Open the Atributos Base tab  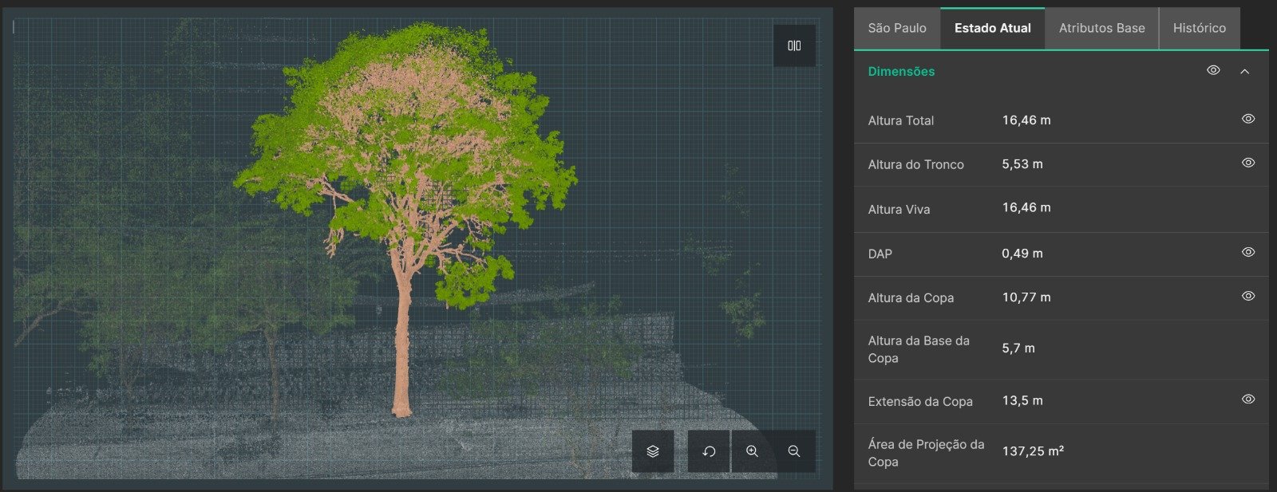[1101, 28]
